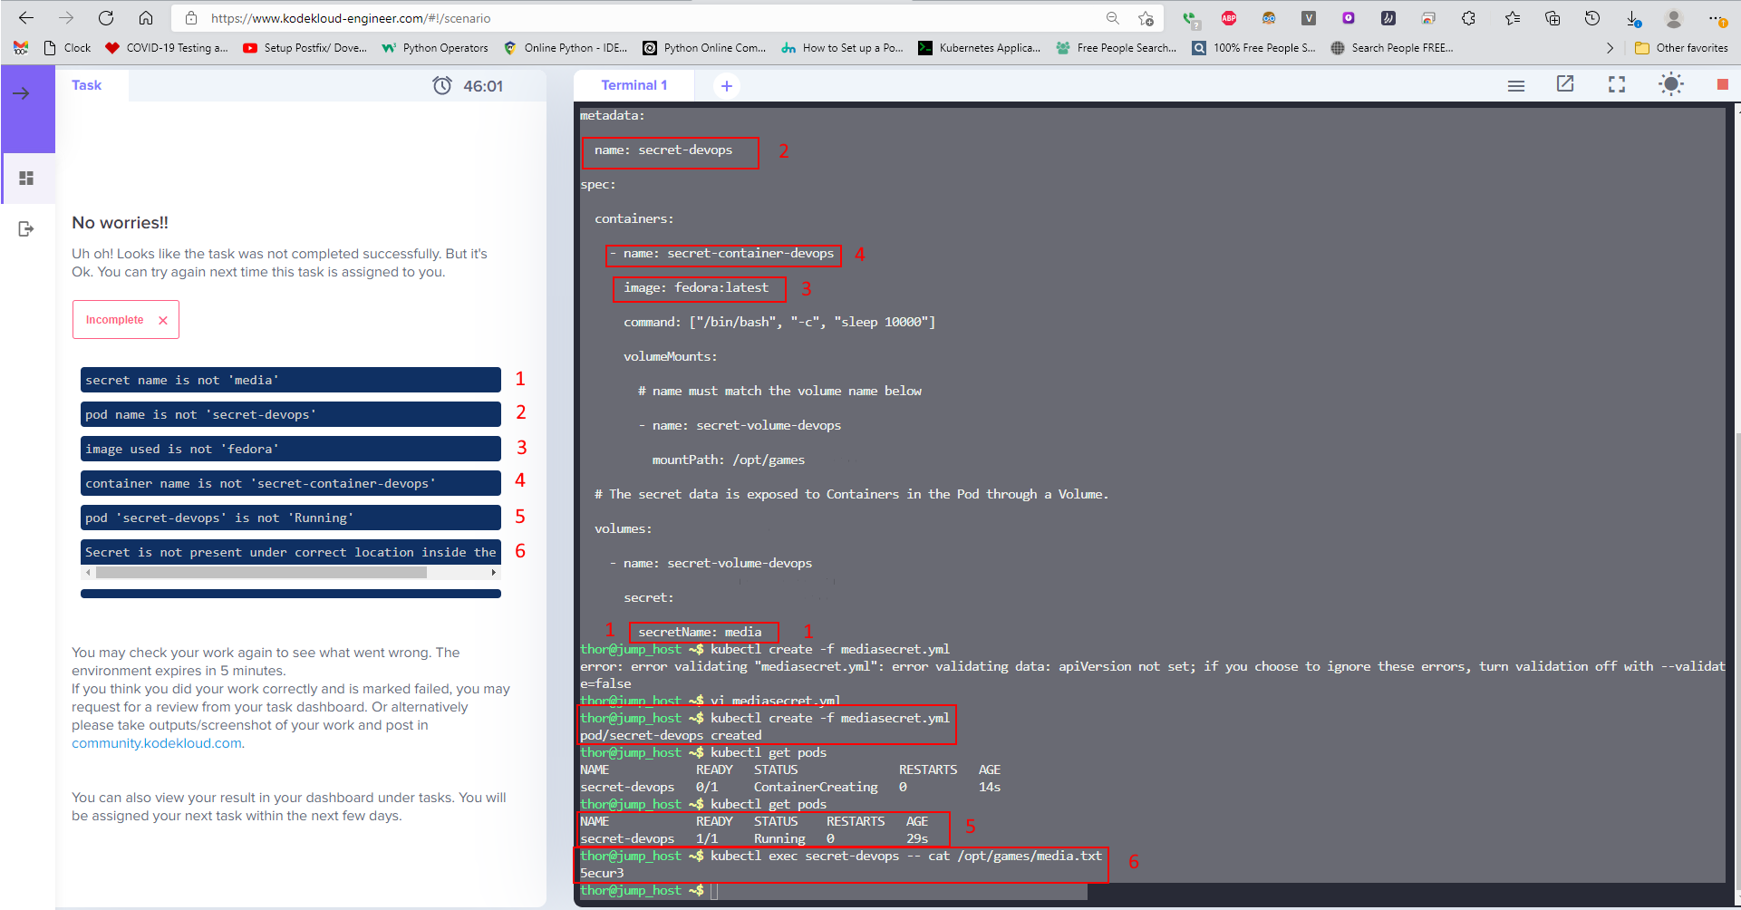The width and height of the screenshot is (1741, 910).
Task: Add a new terminal with plus icon
Action: tap(726, 85)
